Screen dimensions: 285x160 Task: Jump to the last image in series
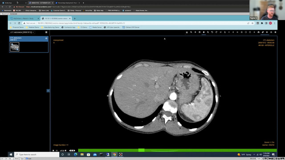(x=65, y=151)
